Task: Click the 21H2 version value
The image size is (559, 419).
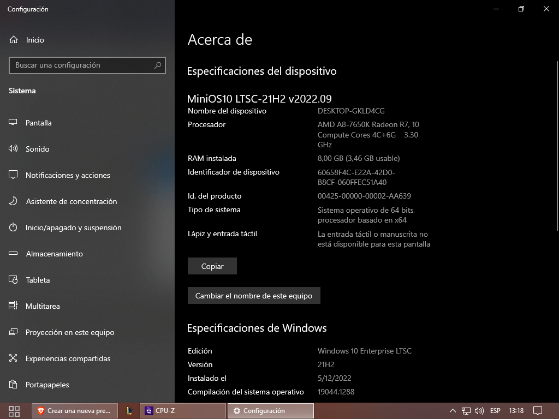Action: 326,364
